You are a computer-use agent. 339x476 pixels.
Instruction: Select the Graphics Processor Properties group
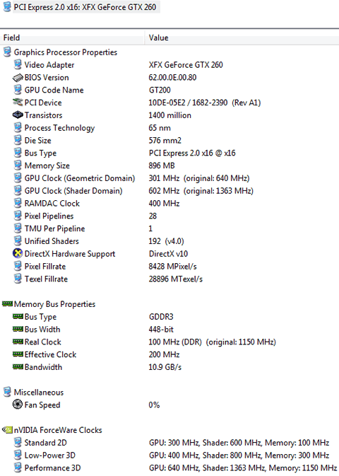coord(65,52)
